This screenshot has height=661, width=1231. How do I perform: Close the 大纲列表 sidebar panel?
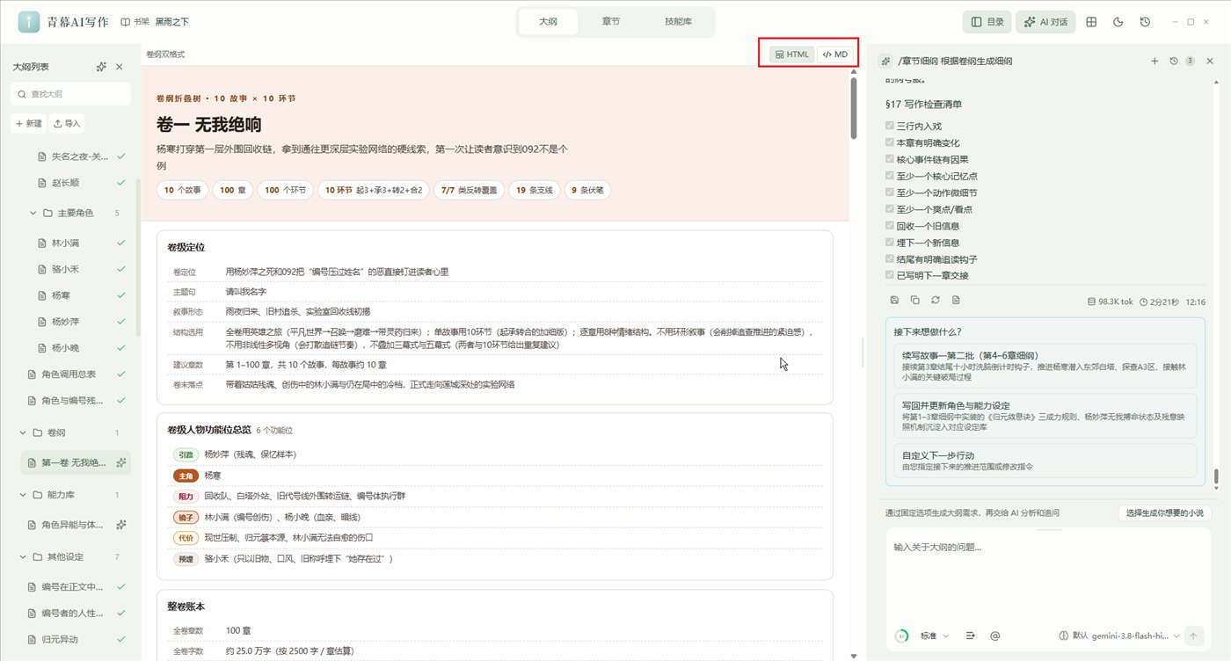120,67
